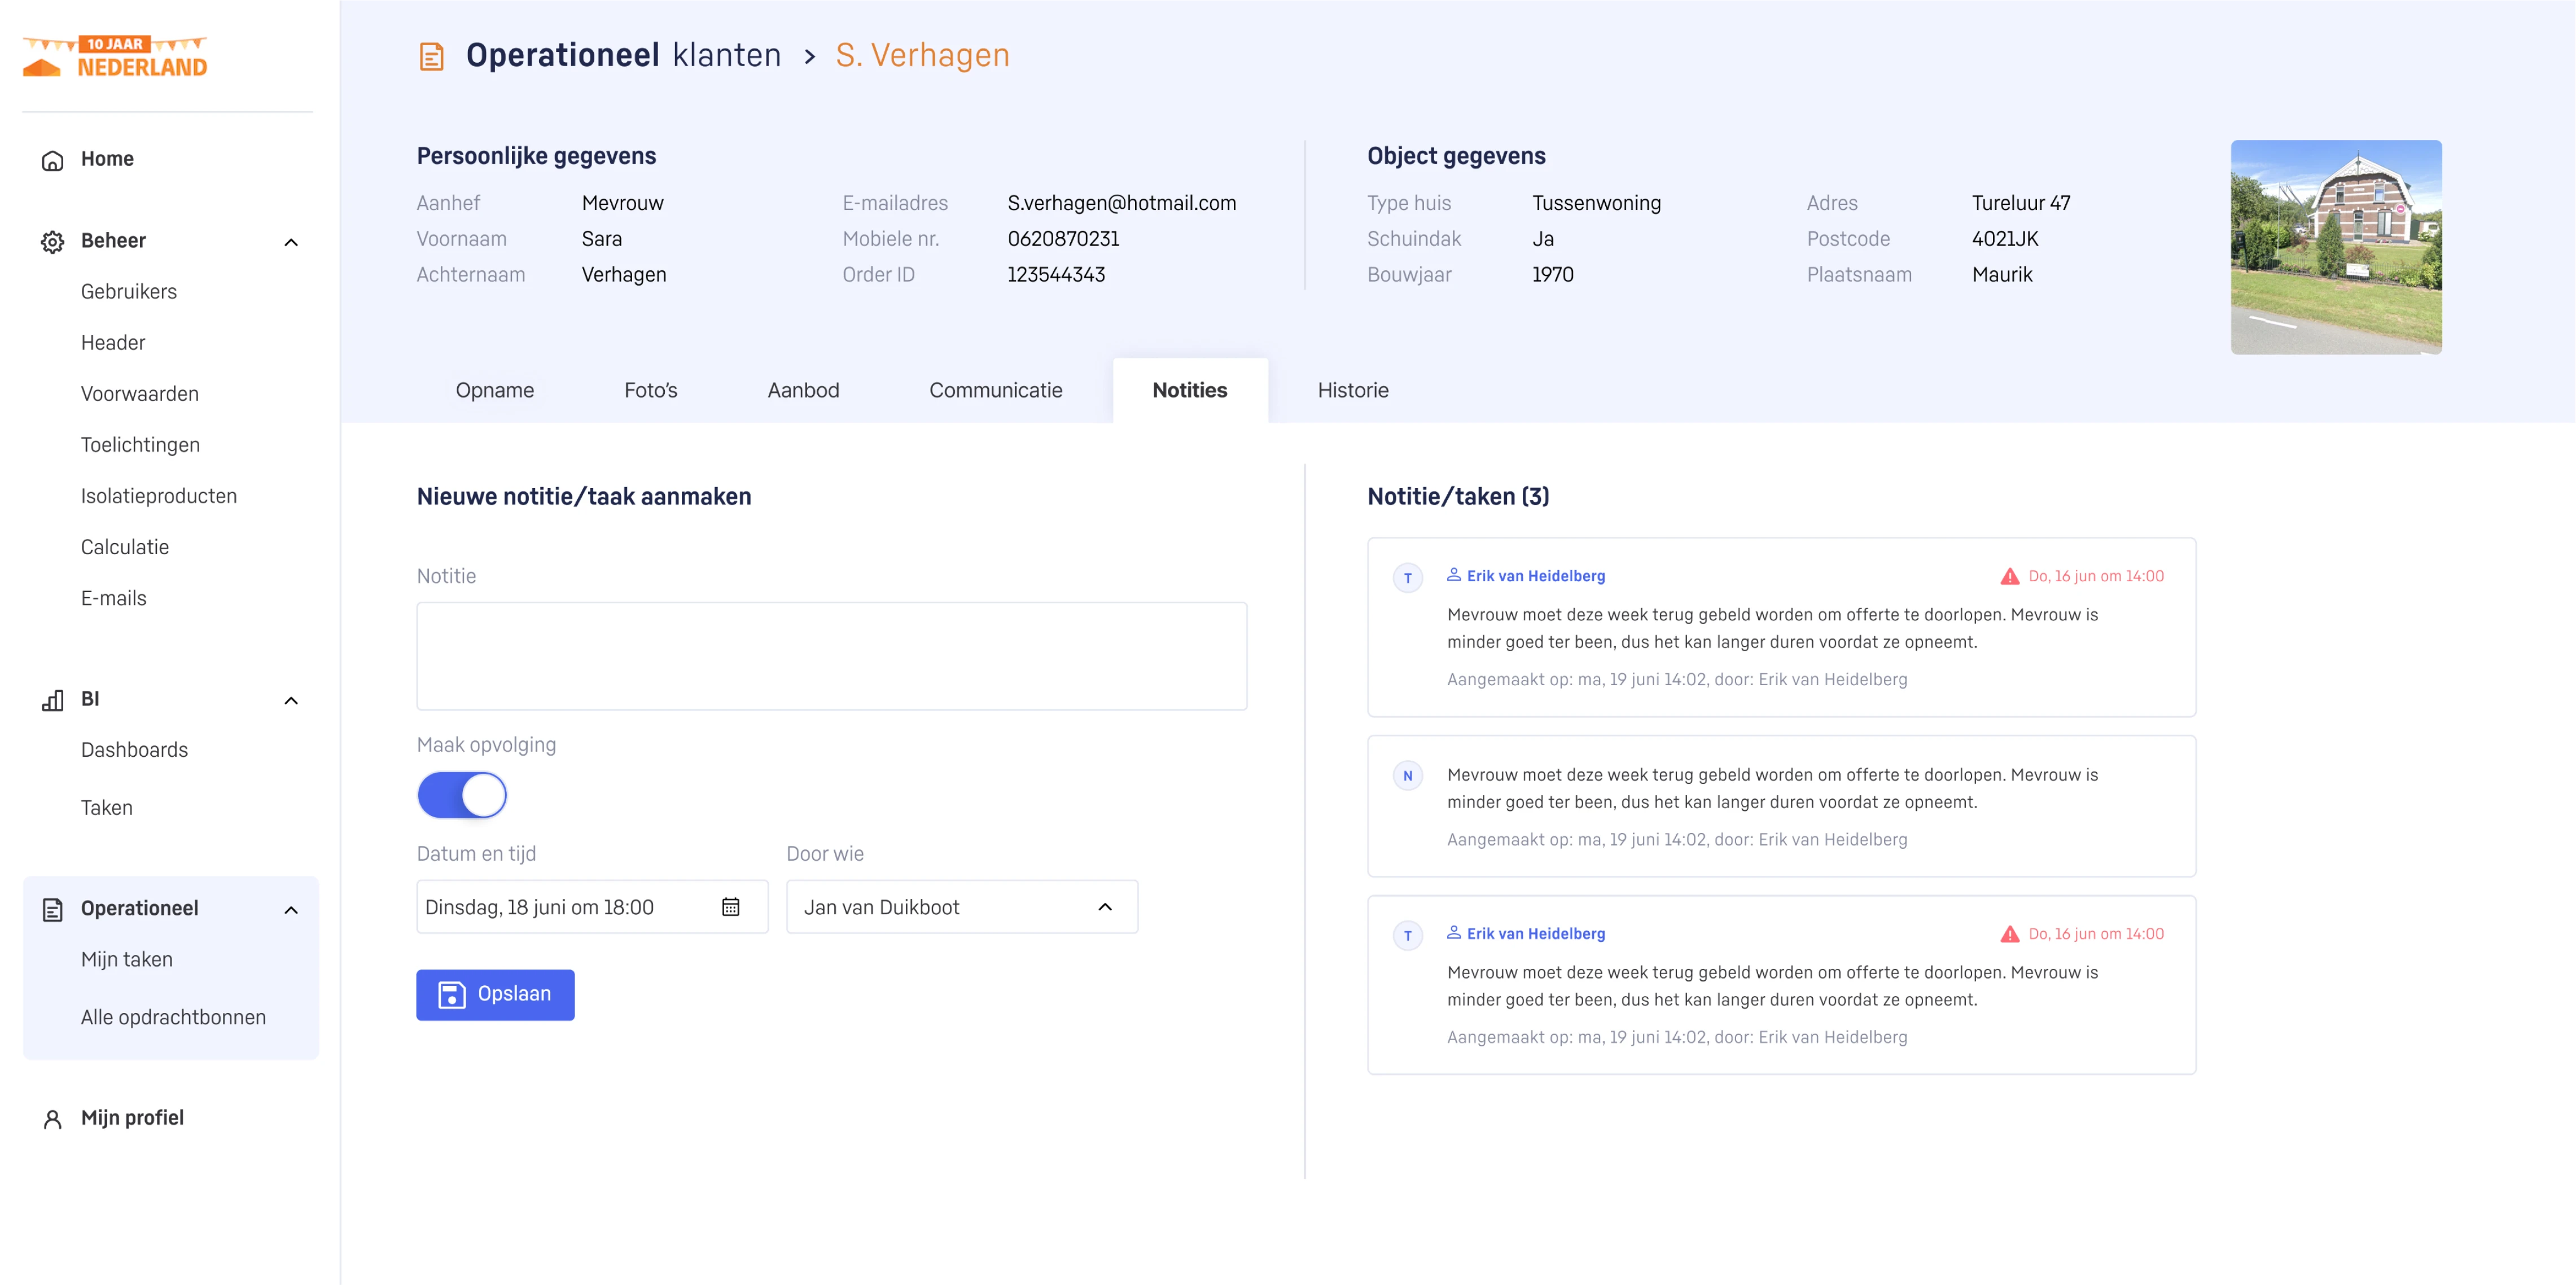Open the calendar picker icon in date field

[x=731, y=907]
